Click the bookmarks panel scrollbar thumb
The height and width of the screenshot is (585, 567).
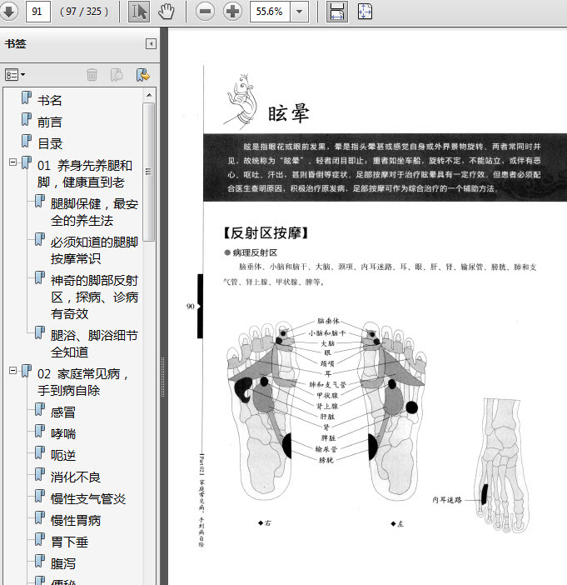coord(149,172)
